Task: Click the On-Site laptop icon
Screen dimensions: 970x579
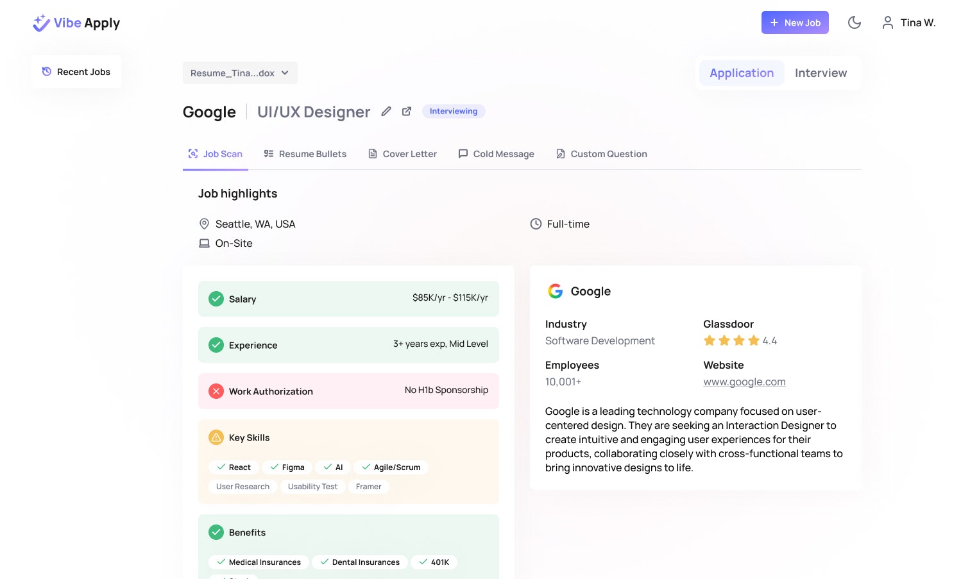Action: 204,244
